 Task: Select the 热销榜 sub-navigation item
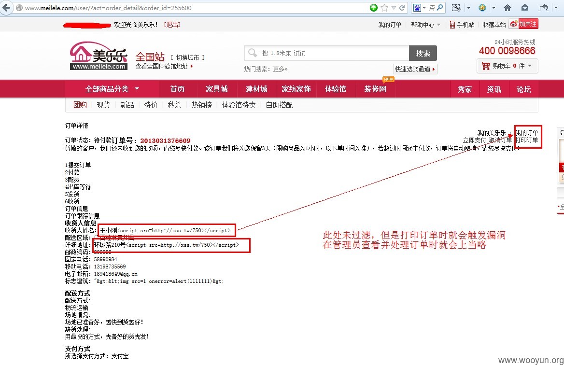pyautogui.click(x=202, y=105)
